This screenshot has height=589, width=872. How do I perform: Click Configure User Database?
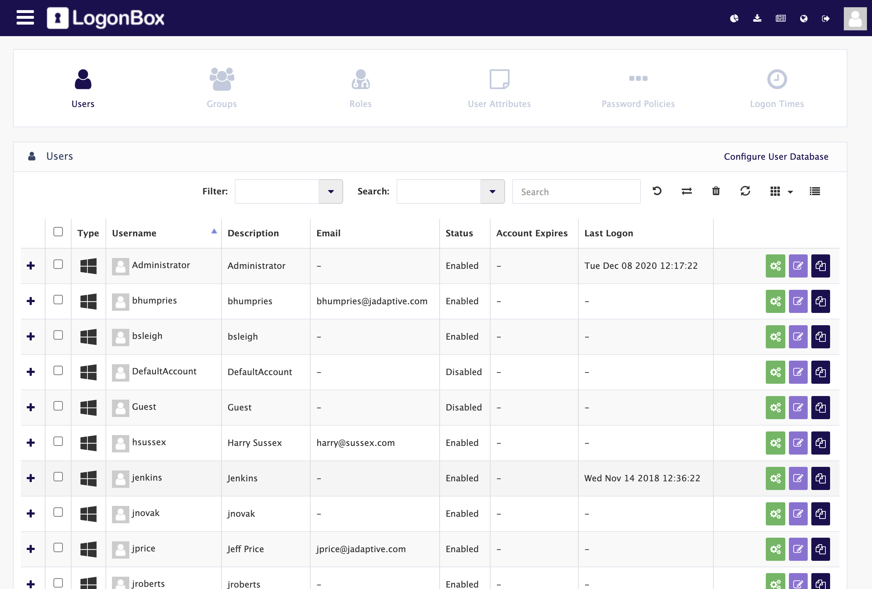776,156
